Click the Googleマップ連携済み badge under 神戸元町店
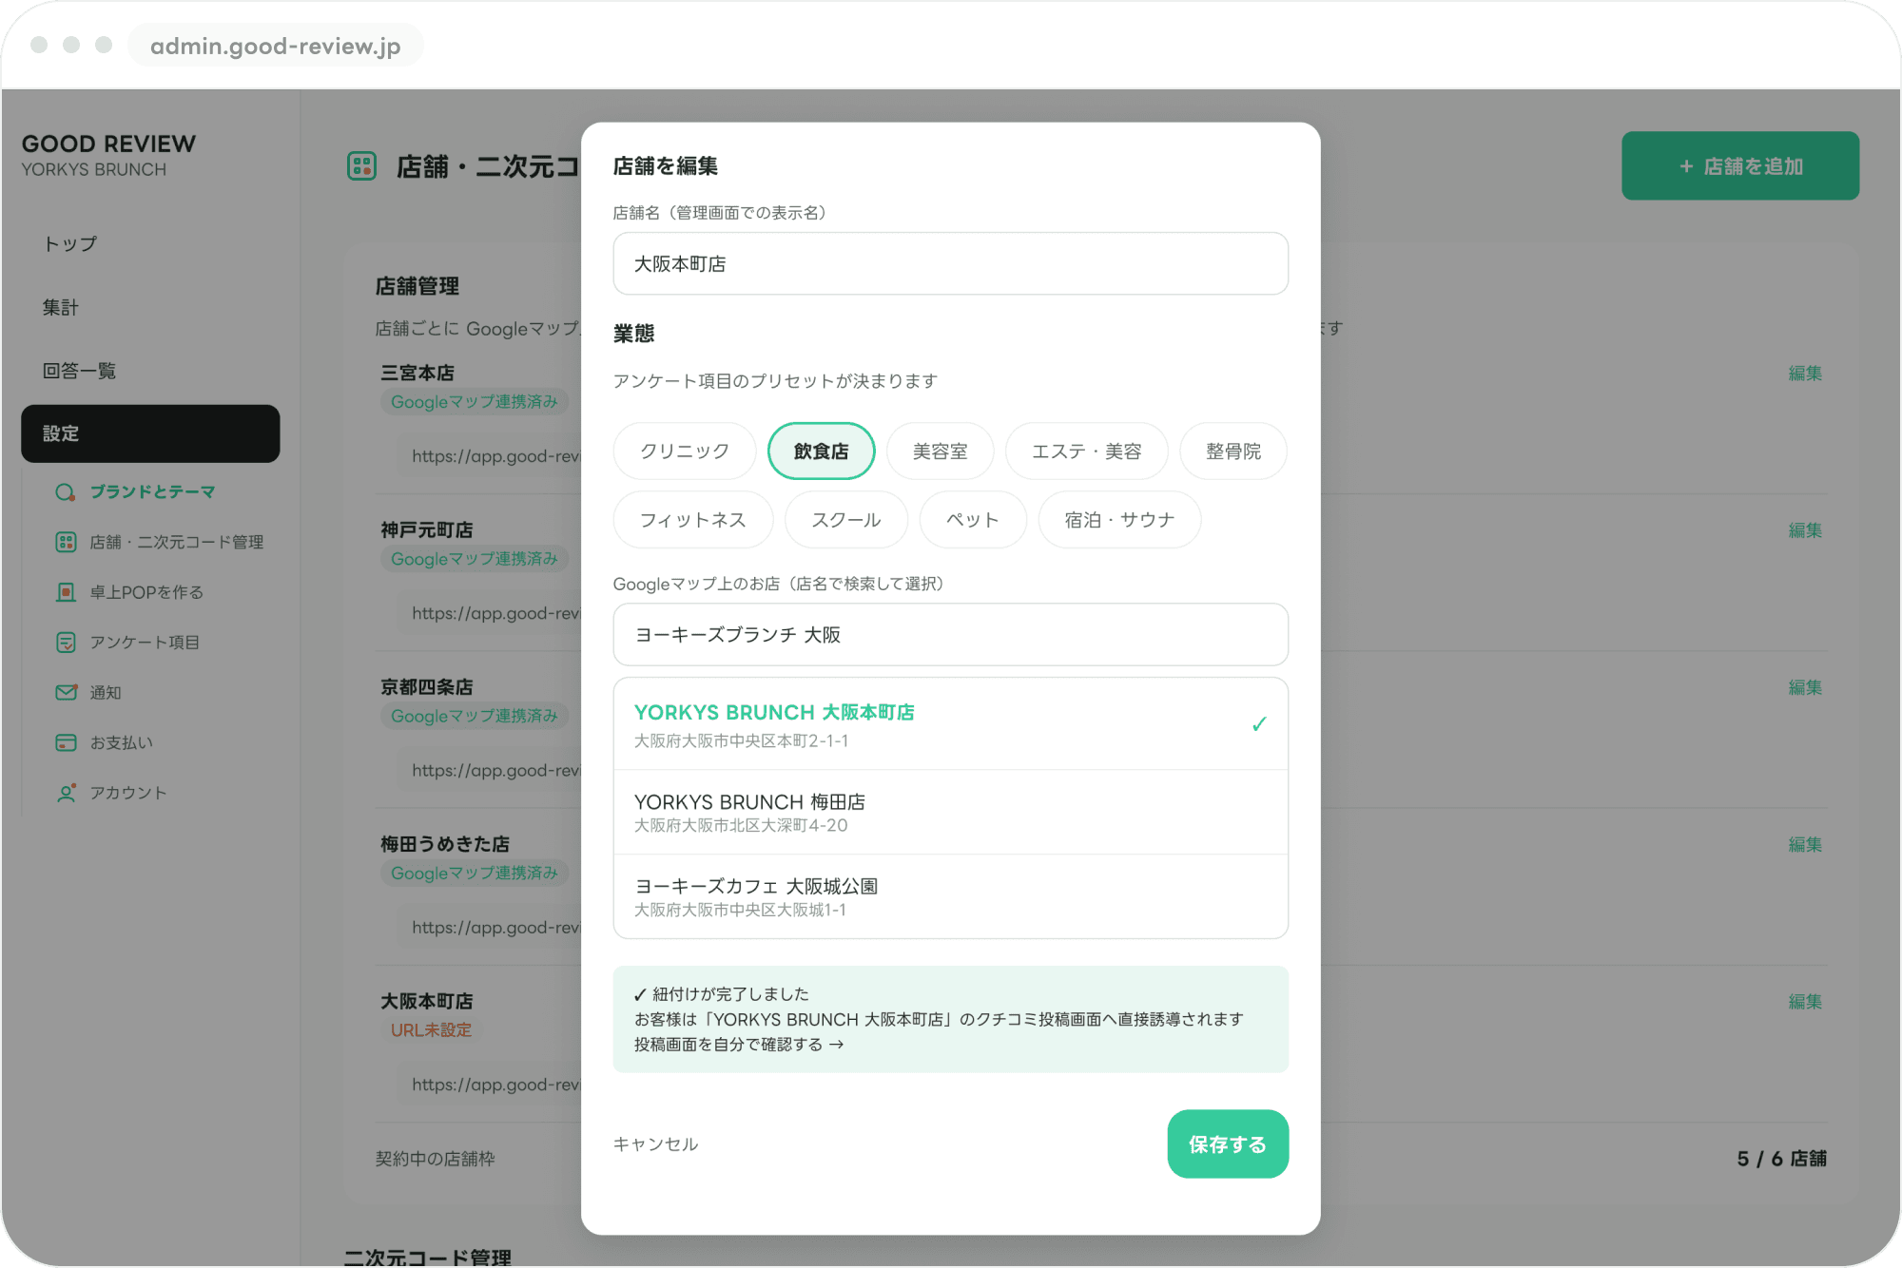Viewport: 1902px width, 1268px height. tap(475, 559)
